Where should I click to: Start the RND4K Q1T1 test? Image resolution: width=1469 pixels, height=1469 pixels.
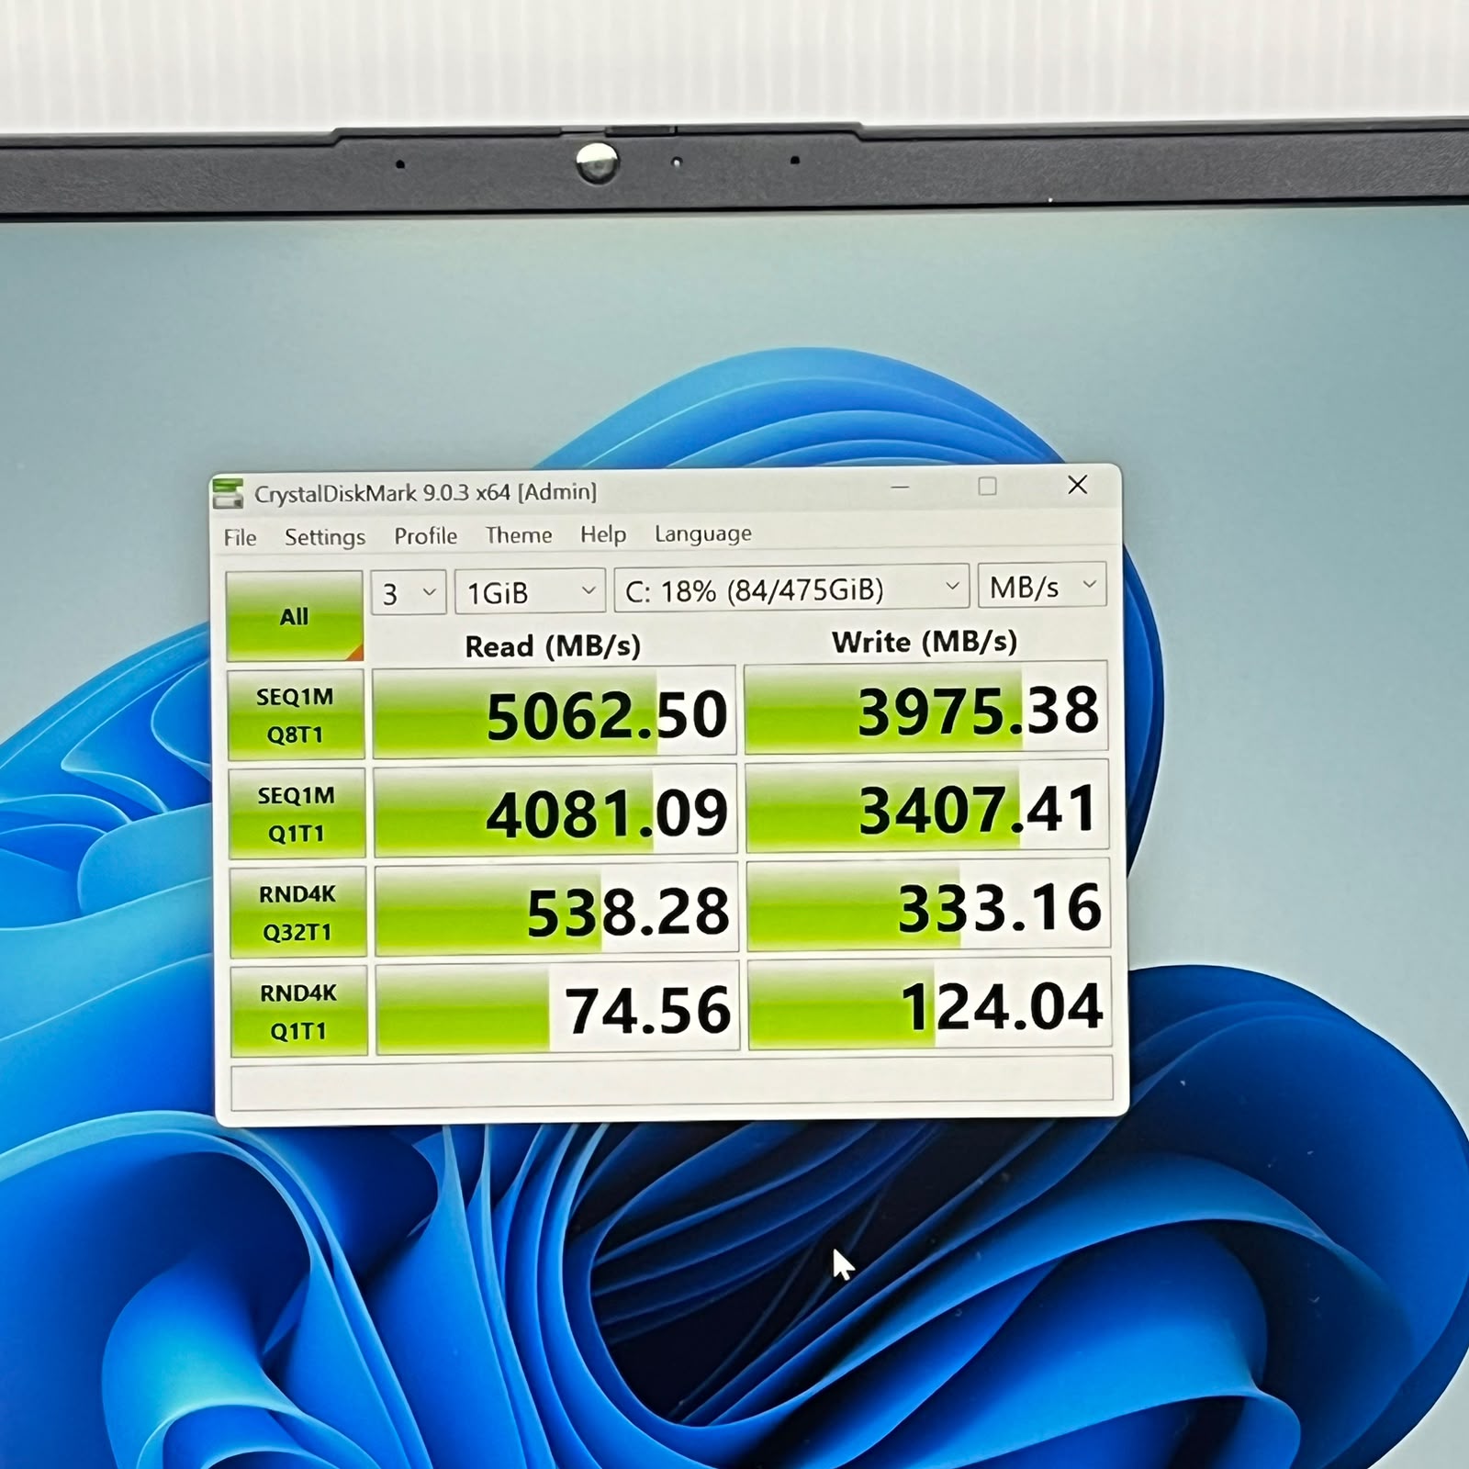tap(298, 1011)
